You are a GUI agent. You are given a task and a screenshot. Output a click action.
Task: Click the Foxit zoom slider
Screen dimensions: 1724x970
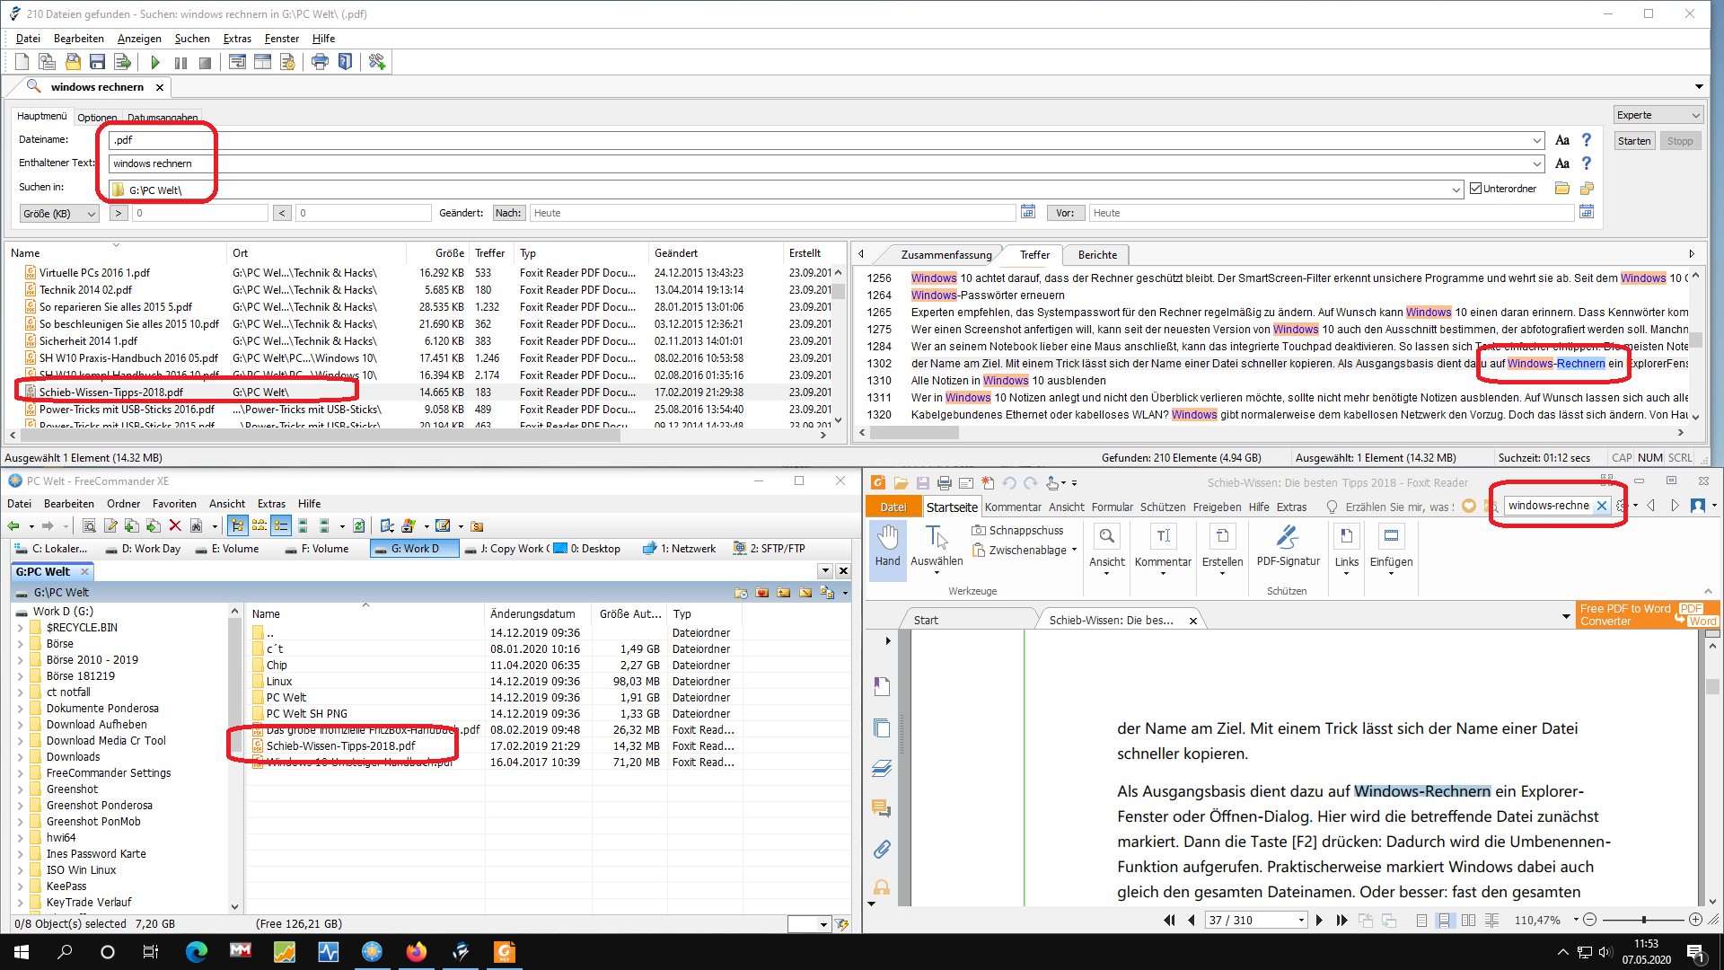pos(1643,920)
